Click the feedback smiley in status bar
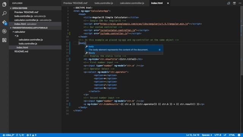The height and width of the screenshot is (137, 243). pyautogui.click(x=239, y=135)
